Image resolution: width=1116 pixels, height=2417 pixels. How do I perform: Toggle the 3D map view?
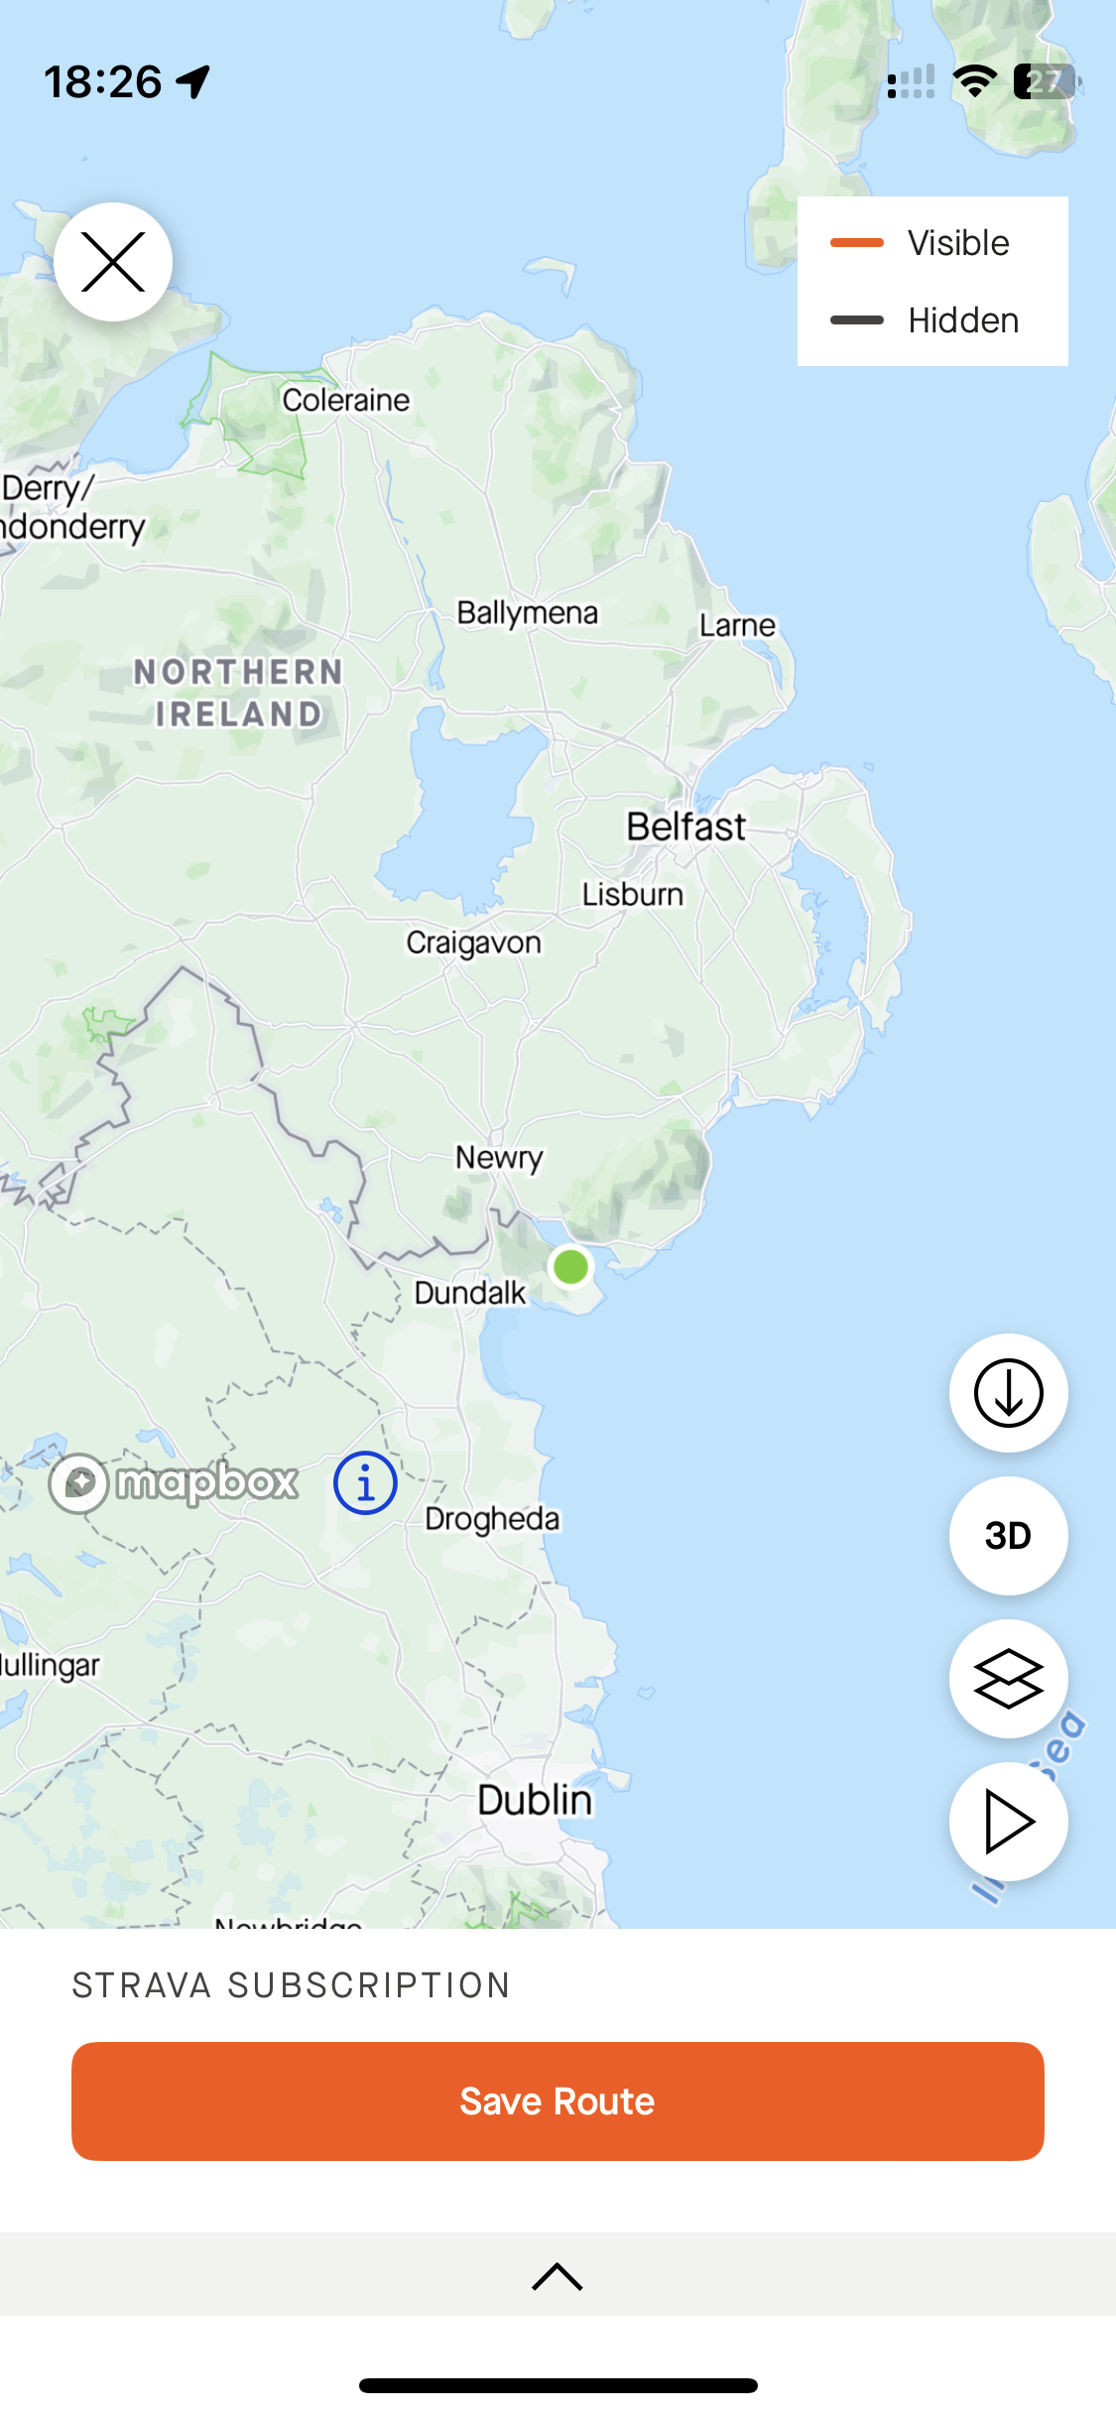pos(1008,1536)
